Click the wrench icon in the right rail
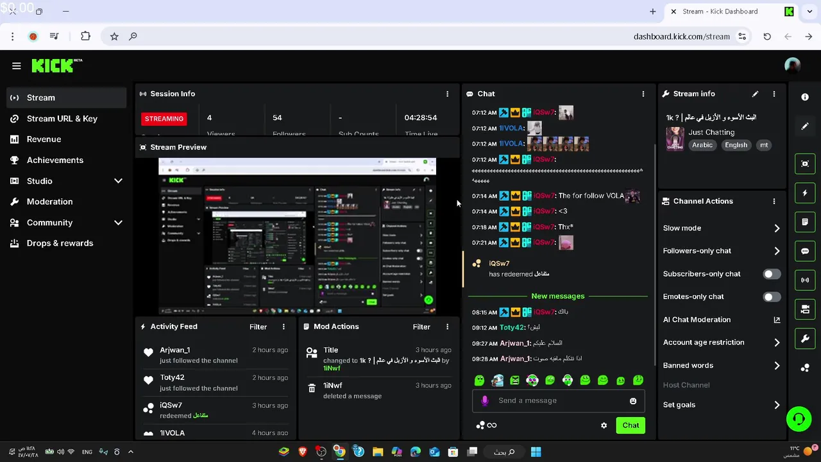821x462 pixels. pyautogui.click(x=805, y=338)
